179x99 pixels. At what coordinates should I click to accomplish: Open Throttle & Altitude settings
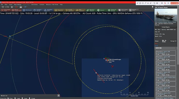pyautogui.click(x=38, y=10)
